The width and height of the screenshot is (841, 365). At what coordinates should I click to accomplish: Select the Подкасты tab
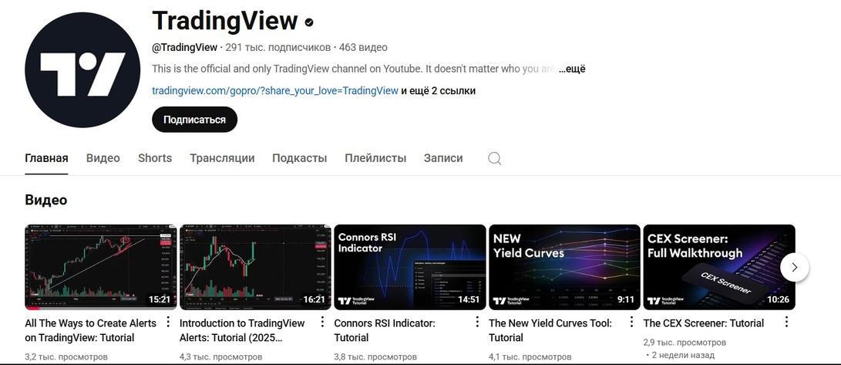click(299, 158)
